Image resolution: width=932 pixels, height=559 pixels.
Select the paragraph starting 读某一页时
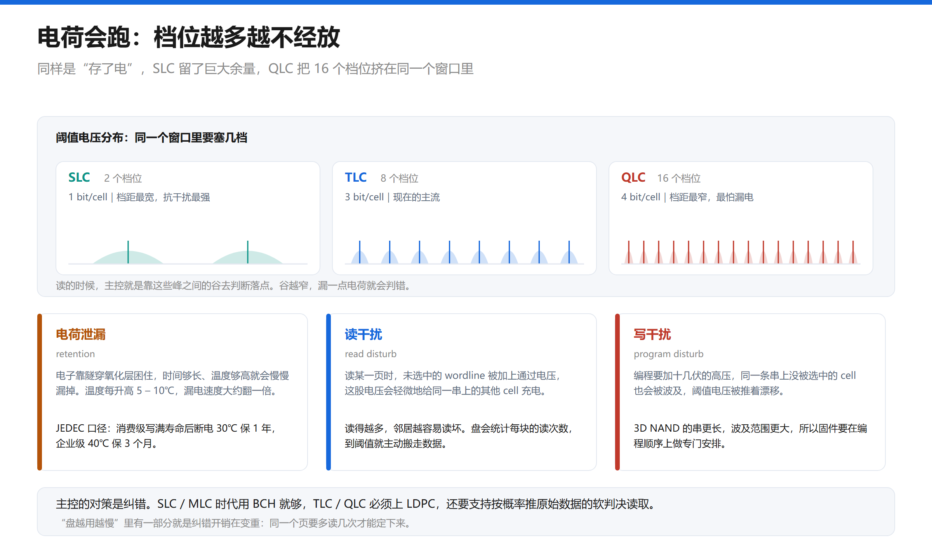tap(453, 383)
